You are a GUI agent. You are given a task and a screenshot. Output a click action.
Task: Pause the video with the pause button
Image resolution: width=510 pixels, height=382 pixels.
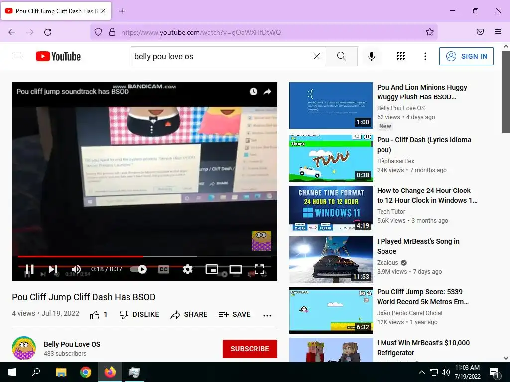point(29,269)
